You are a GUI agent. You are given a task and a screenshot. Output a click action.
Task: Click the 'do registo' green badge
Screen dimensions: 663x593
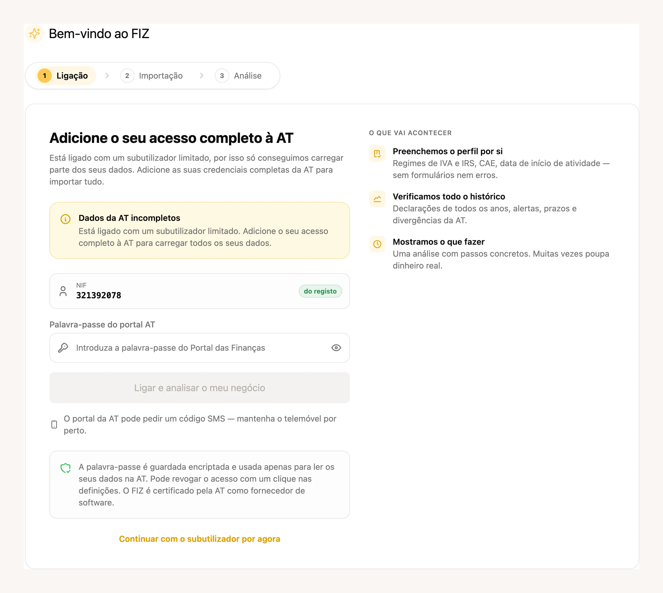320,291
